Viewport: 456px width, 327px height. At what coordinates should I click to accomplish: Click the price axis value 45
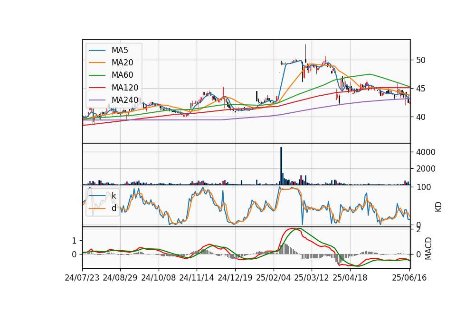coord(420,89)
